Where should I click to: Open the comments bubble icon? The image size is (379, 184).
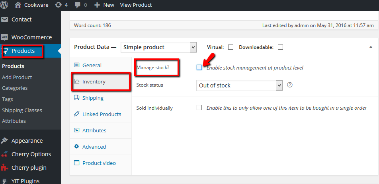[78, 5]
